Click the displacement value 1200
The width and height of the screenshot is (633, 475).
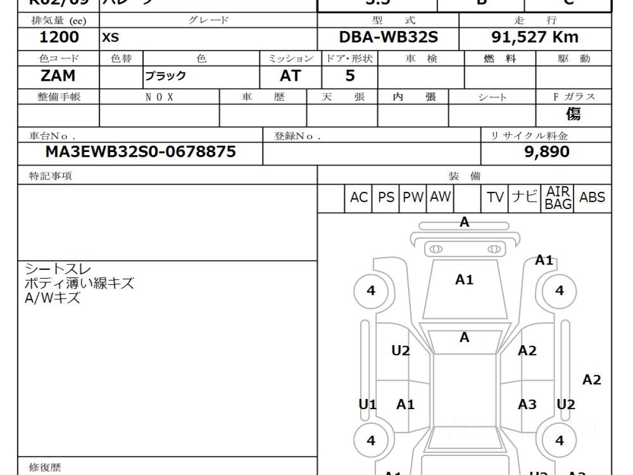click(59, 37)
